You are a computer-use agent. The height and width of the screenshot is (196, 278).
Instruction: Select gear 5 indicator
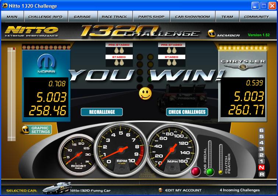pyautogui.click(x=261, y=136)
